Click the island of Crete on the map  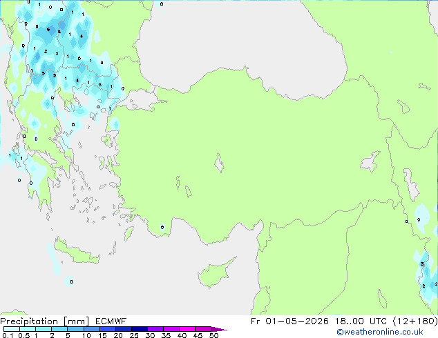77,252
